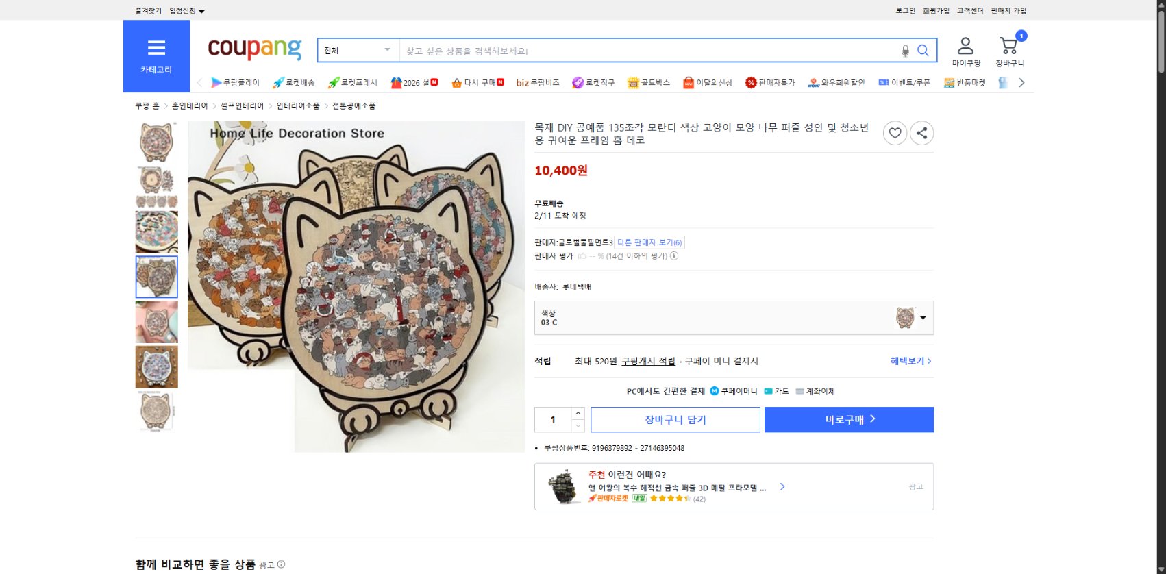Screen dimensions: 1166x574
Task: Open the 전체 search category dropdown
Action: click(x=357, y=49)
